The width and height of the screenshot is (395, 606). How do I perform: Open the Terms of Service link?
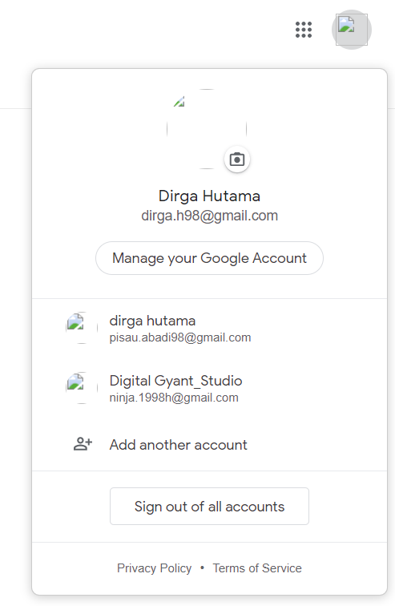point(257,568)
